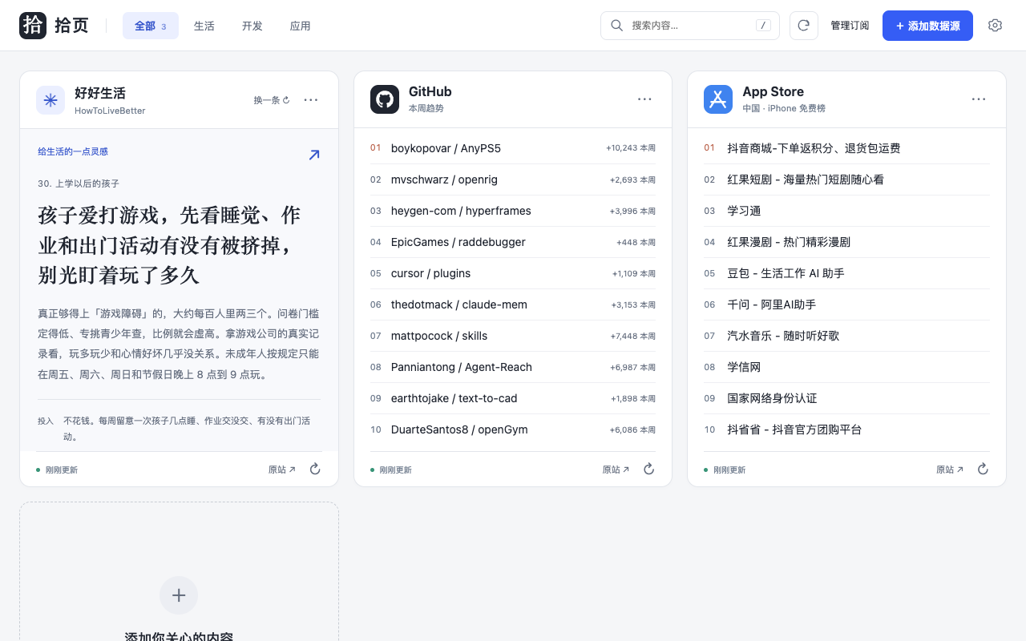Click the refresh icon beside the search box
This screenshot has width=1026, height=641.
click(x=804, y=26)
